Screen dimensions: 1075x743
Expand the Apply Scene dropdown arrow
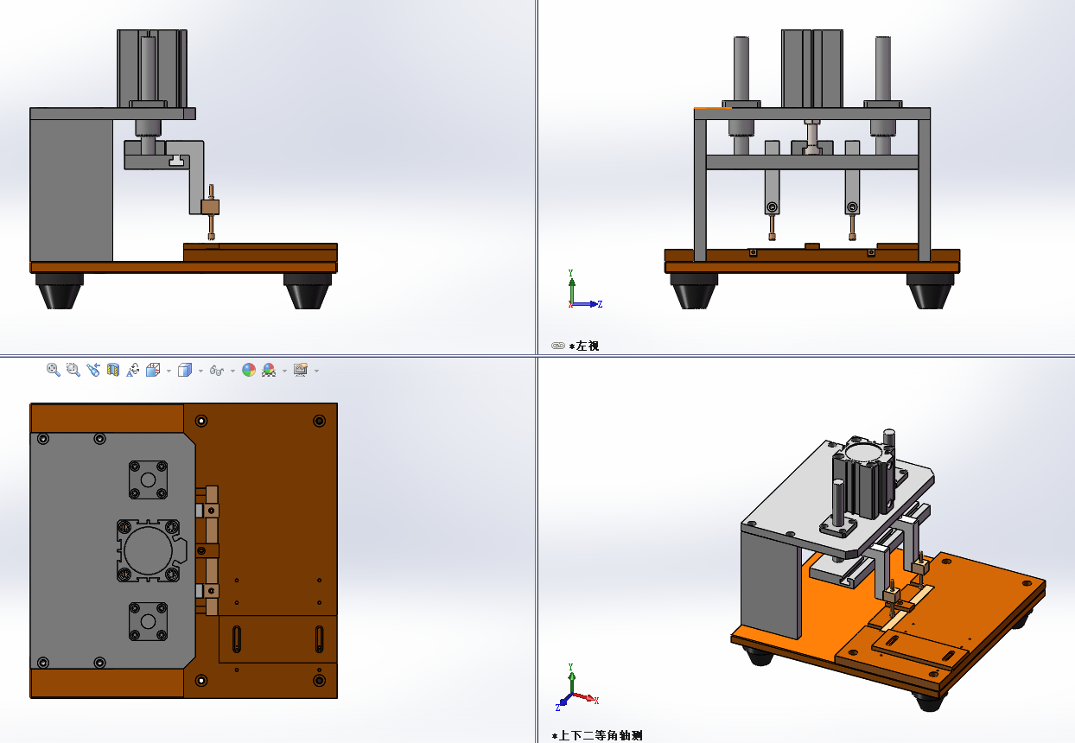coord(284,371)
